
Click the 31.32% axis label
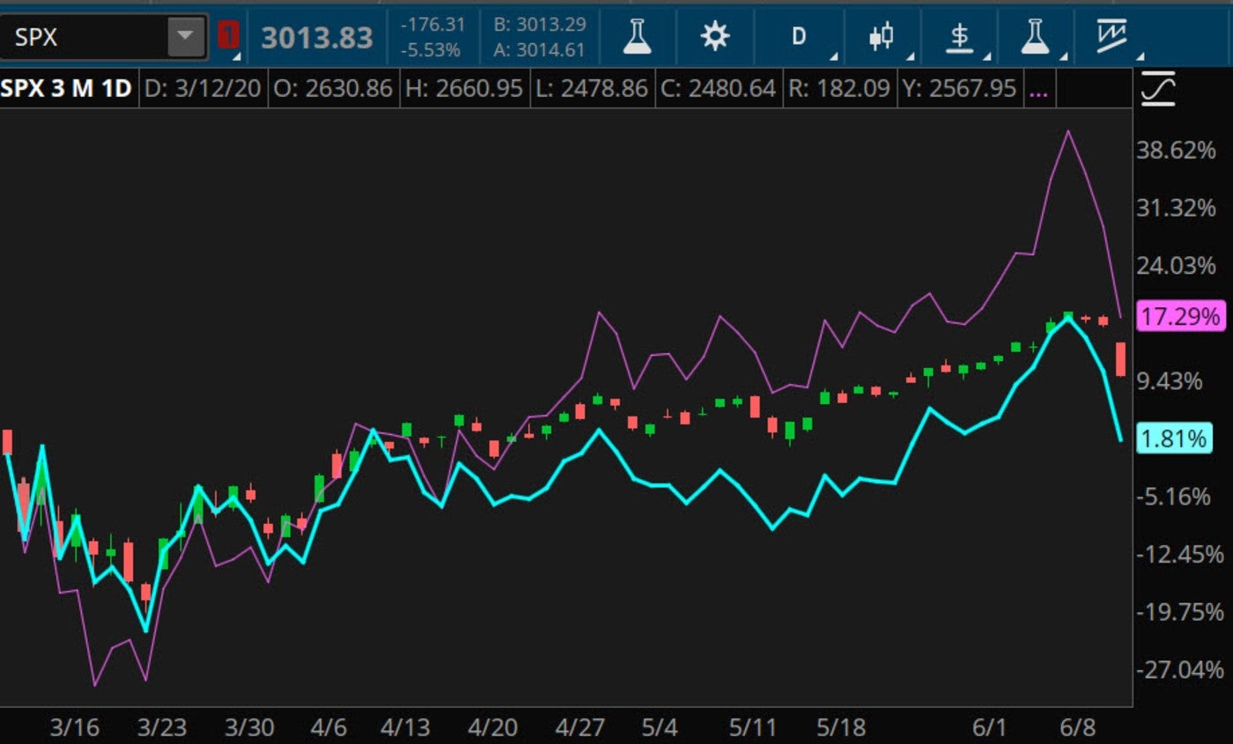click(x=1176, y=209)
